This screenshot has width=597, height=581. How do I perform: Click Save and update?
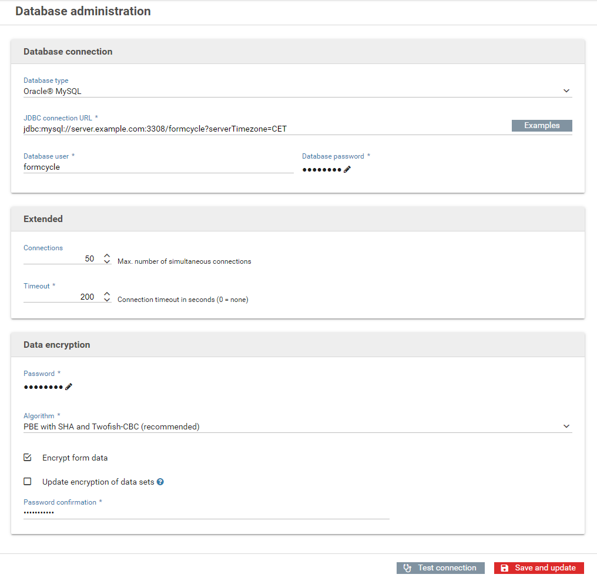point(539,568)
